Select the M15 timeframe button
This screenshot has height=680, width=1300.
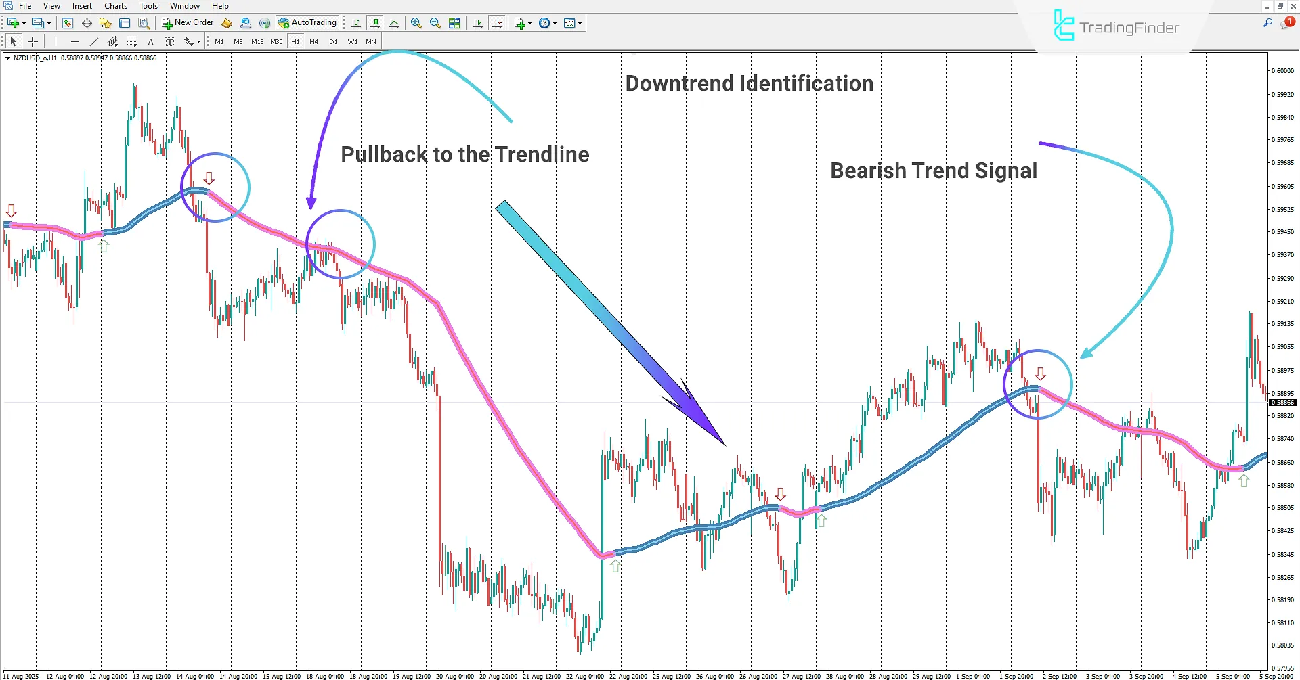[257, 41]
